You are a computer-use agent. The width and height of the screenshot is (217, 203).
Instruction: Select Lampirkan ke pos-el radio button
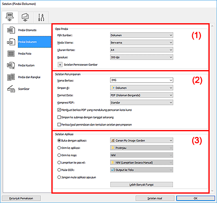point(59,163)
